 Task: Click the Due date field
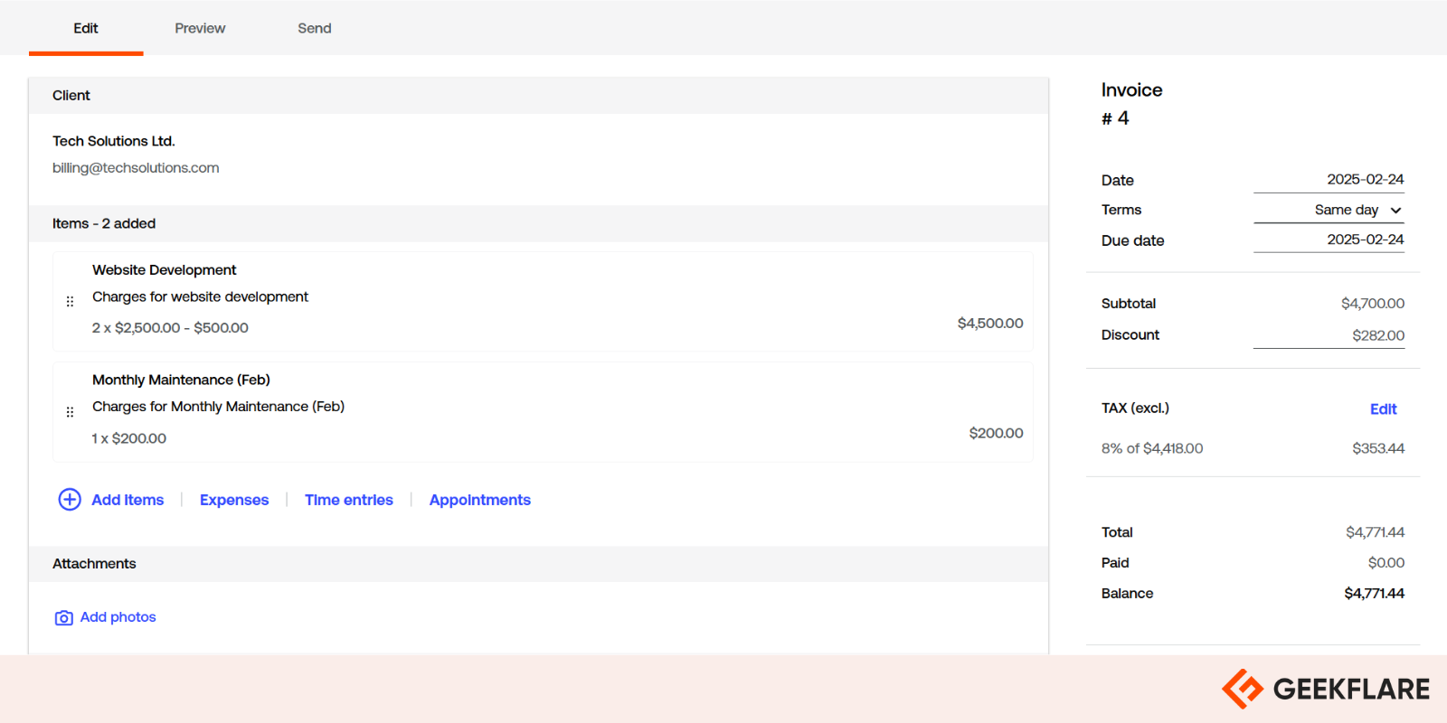[x=1329, y=239]
